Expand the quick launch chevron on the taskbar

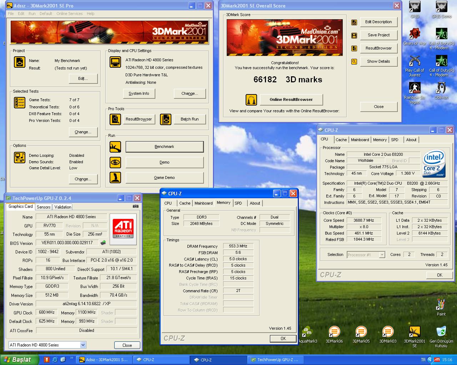71,358
